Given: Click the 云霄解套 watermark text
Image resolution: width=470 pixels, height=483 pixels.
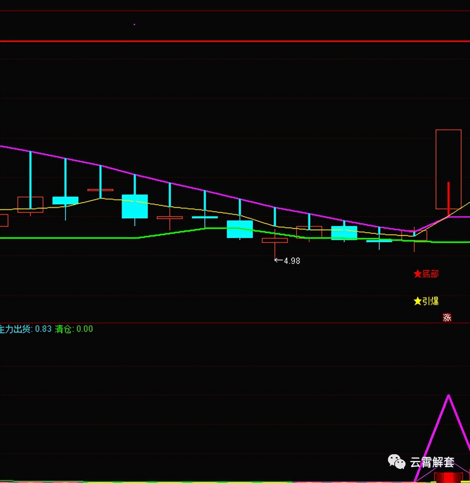Looking at the screenshot, I should point(432,462).
